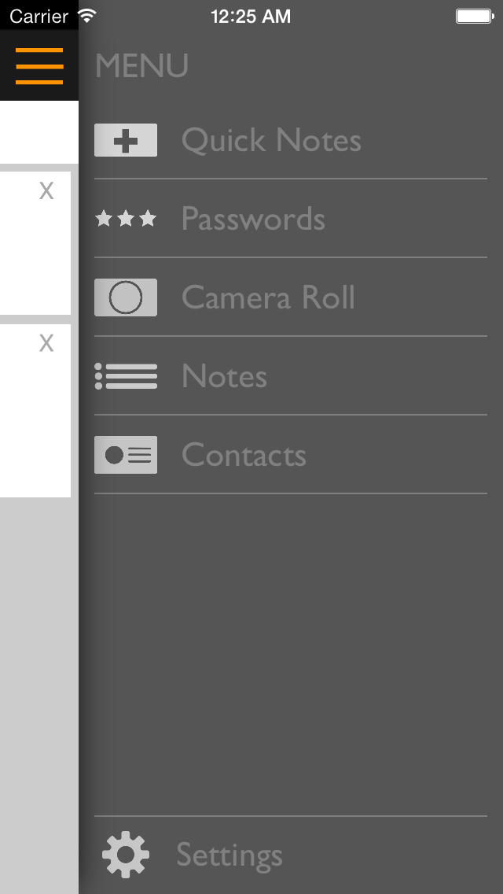503x894 pixels.
Task: Dismiss the lower note card with X
Action: (x=46, y=343)
